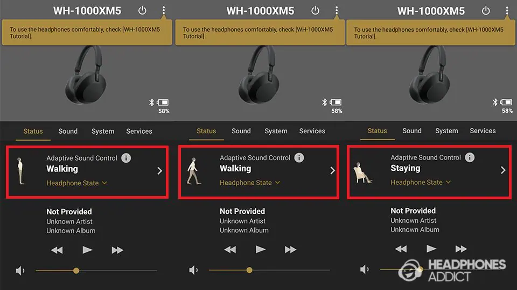Switch to the Sound tab in the left panel
The image size is (517, 290).
[x=68, y=131]
